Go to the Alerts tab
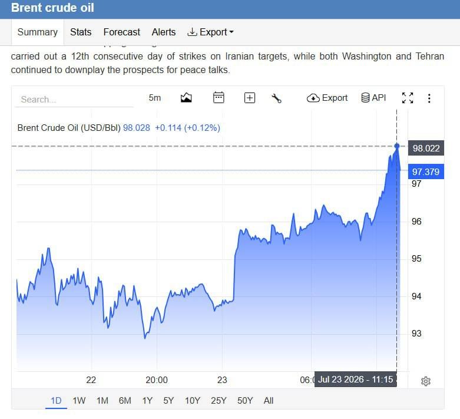Image resolution: width=460 pixels, height=419 pixels. pyautogui.click(x=164, y=32)
